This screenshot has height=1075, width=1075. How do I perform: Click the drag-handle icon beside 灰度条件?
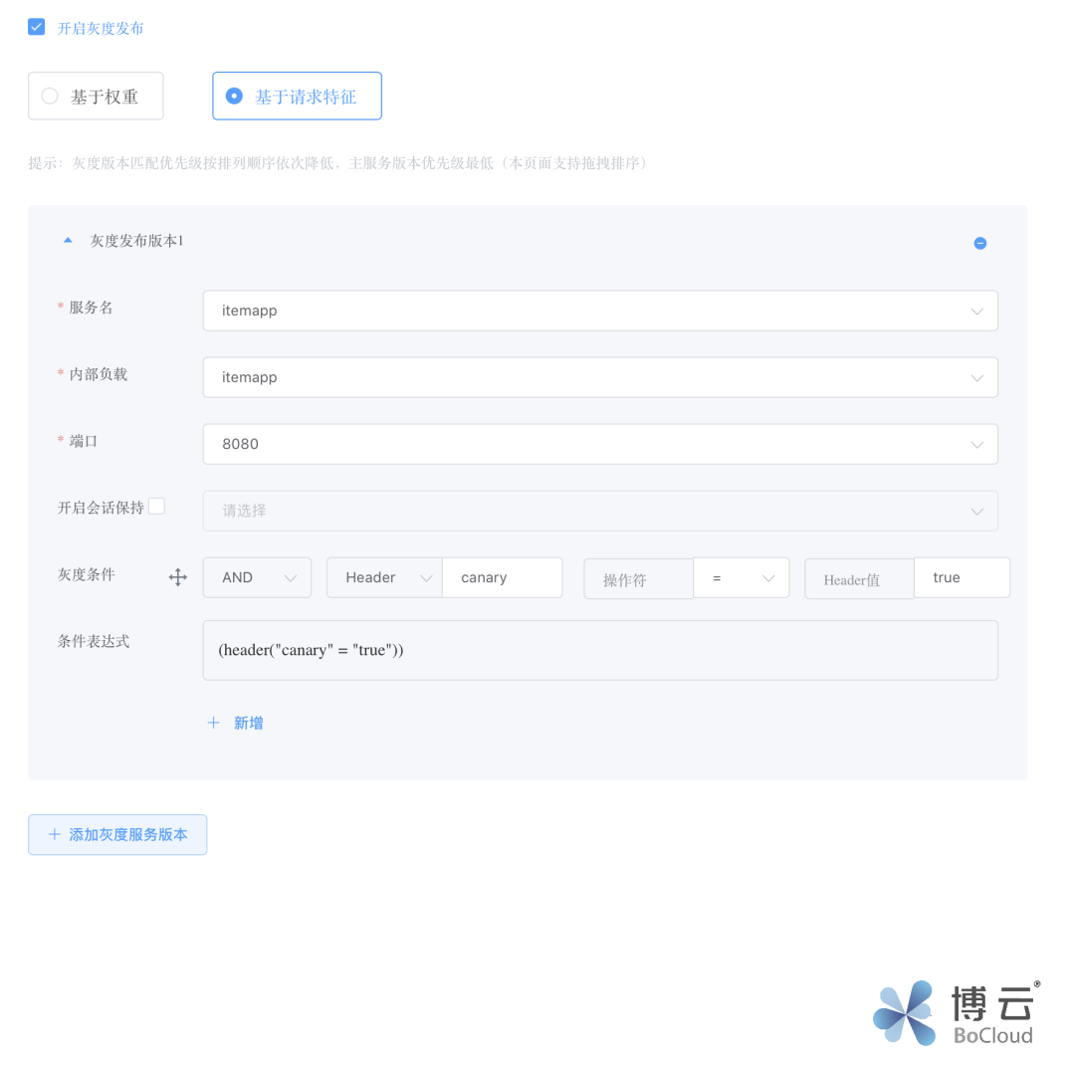coord(177,577)
